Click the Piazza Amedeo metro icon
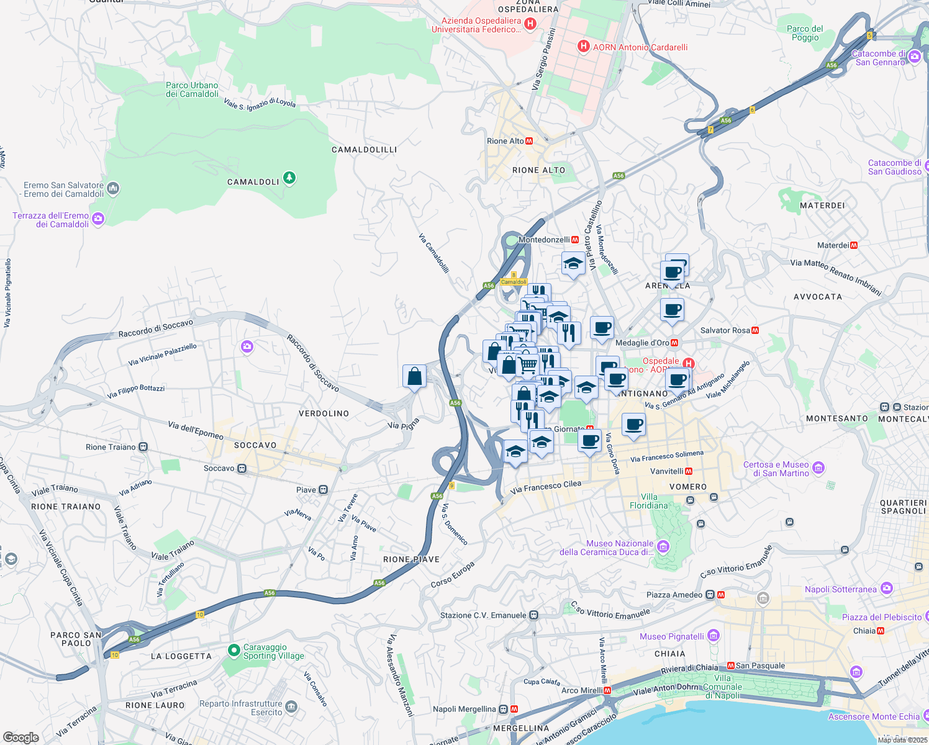This screenshot has height=745, width=929. (x=721, y=595)
